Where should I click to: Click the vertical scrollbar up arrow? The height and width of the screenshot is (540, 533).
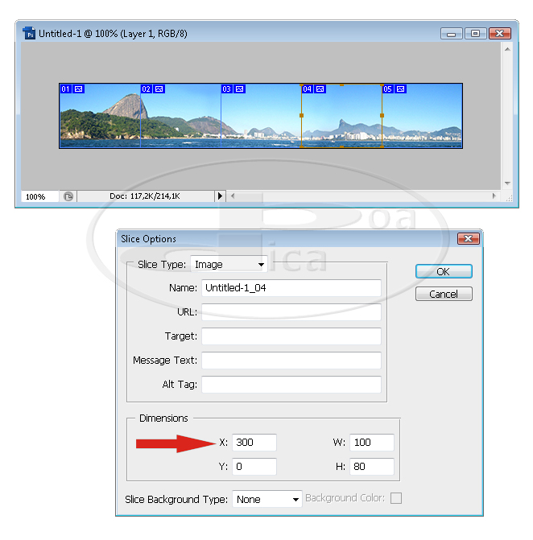(507, 49)
